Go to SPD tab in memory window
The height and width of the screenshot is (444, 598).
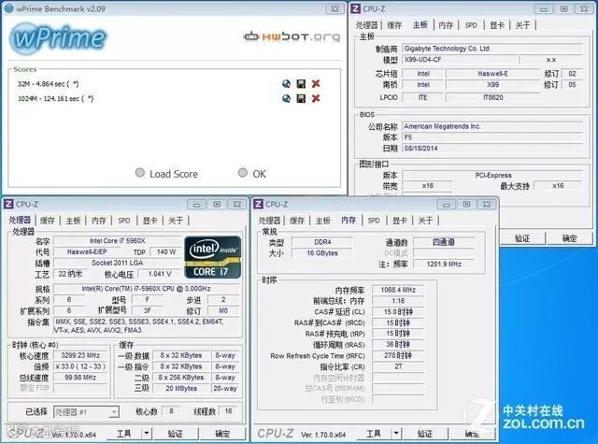click(374, 221)
